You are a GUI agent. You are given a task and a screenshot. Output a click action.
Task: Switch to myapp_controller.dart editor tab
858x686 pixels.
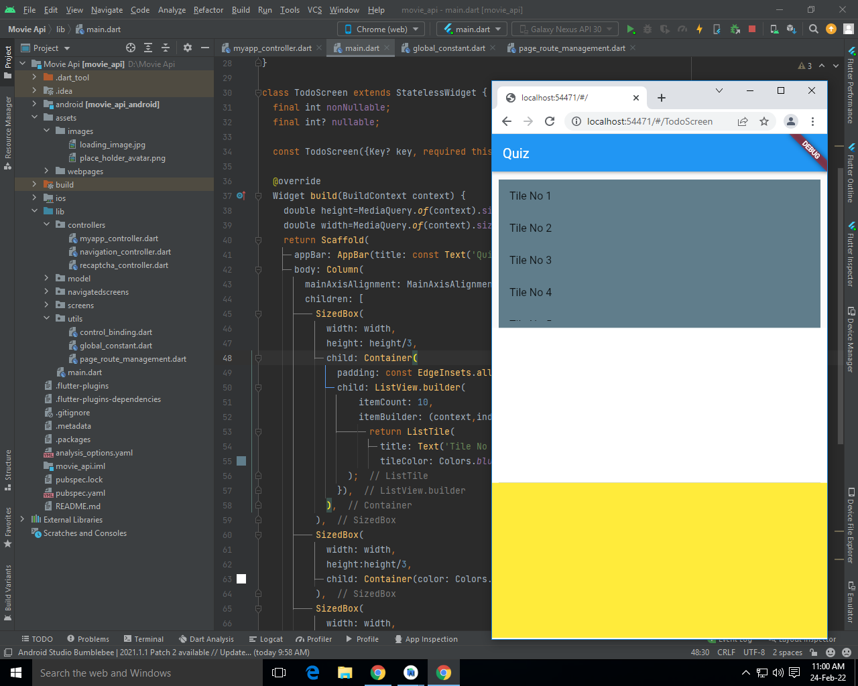(271, 48)
